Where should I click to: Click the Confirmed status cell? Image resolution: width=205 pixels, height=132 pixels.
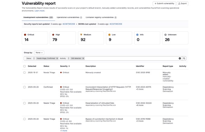coord(48,87)
